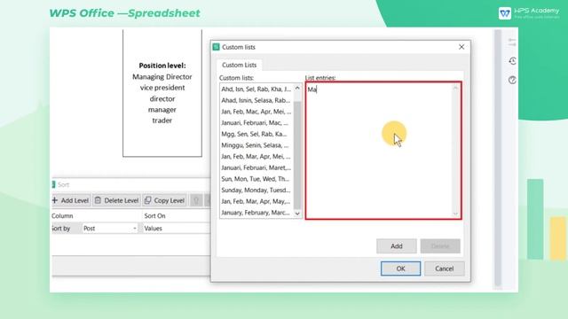The height and width of the screenshot is (319, 568).
Task: Select the 'Januari, Februari, Mac' list
Action: pyautogui.click(x=256, y=122)
